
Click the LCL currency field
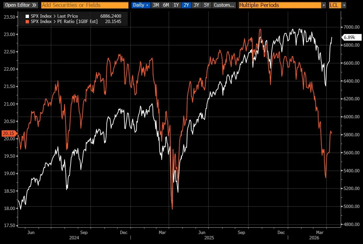(x=335, y=5)
